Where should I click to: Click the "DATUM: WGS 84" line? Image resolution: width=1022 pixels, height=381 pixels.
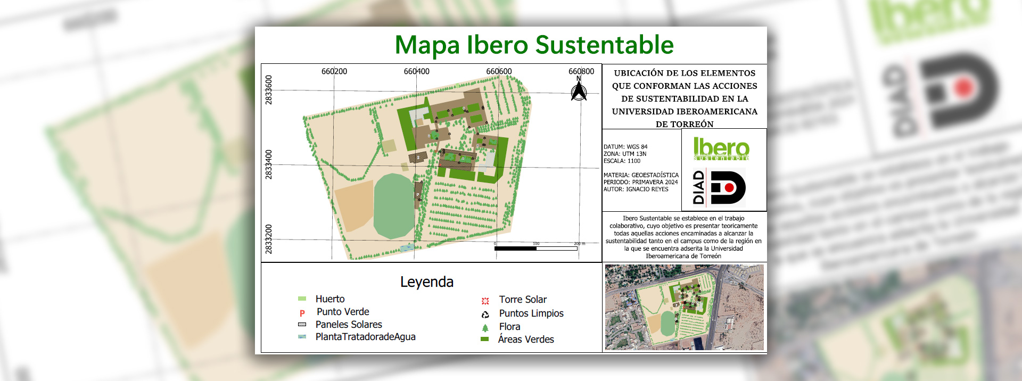click(625, 147)
